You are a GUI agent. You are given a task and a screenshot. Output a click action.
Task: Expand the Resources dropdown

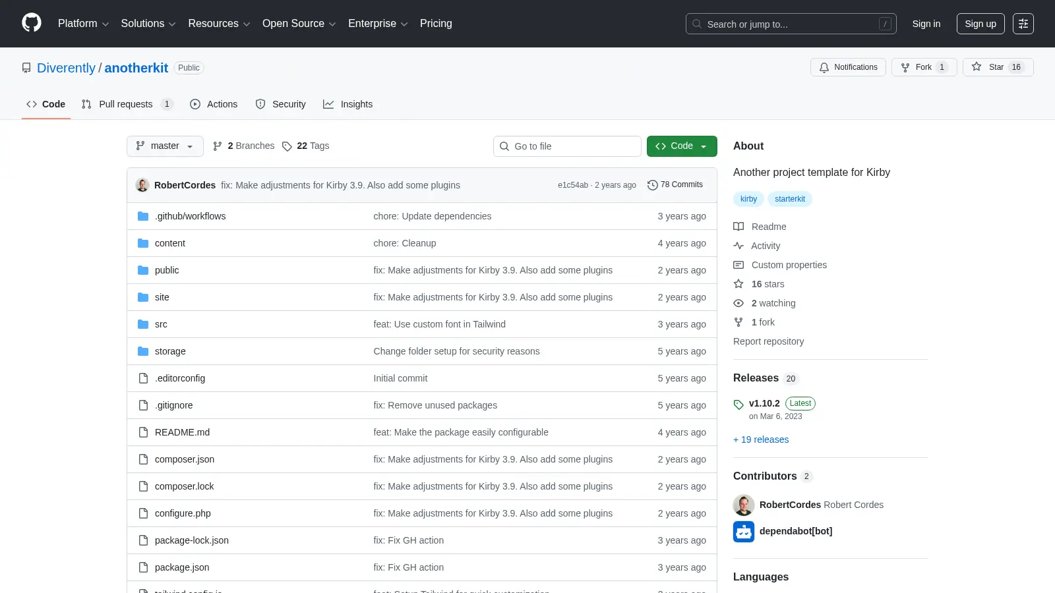coord(219,24)
